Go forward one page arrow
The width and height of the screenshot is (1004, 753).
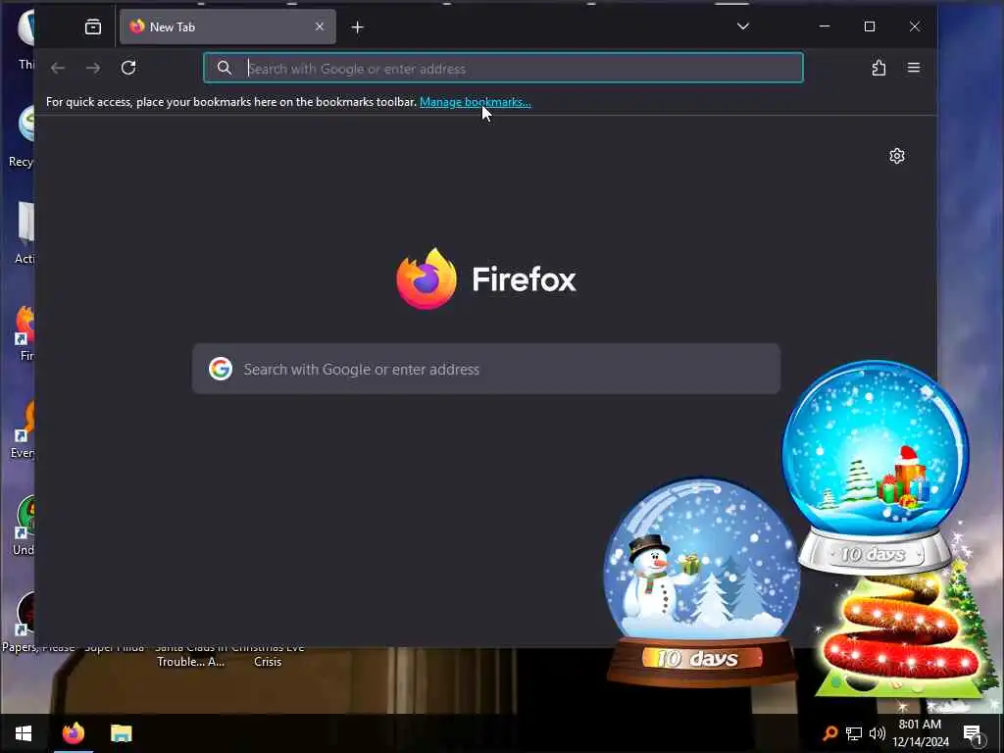pos(93,68)
